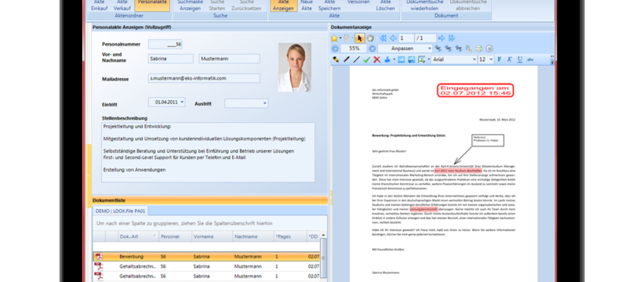Click the printer icon in viewer toolbar
This screenshot has width=643, height=282.
coord(479,49)
